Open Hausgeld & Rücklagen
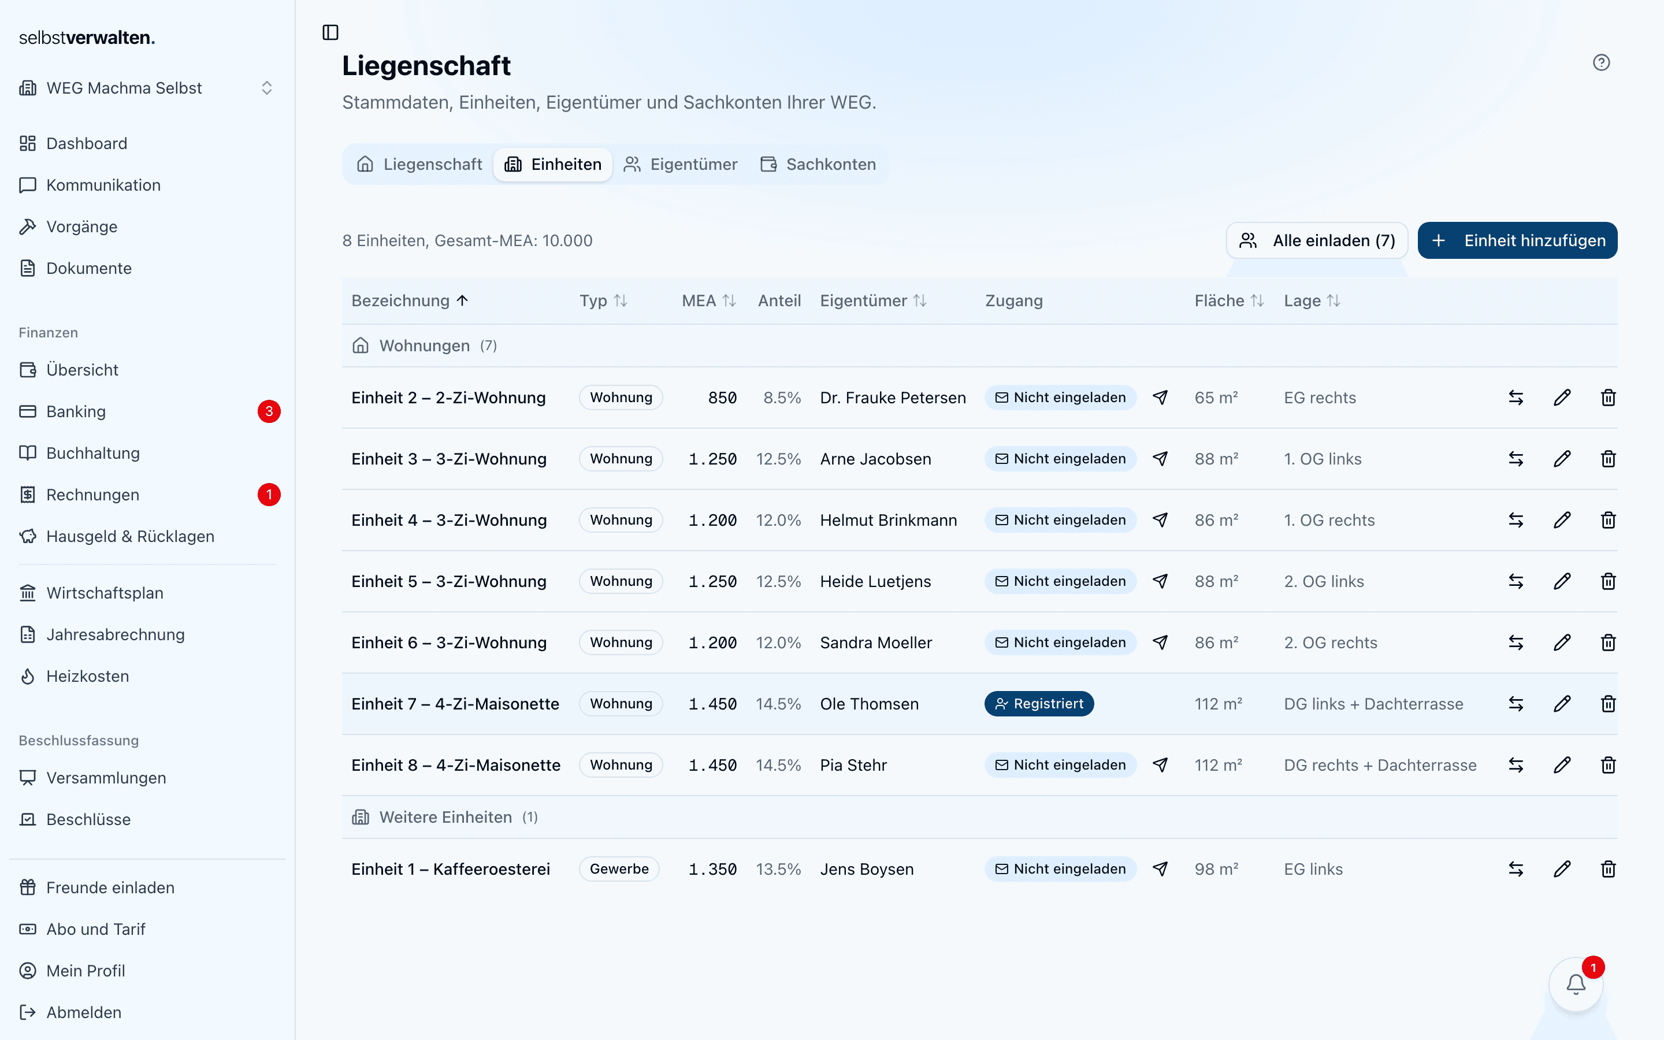The width and height of the screenshot is (1664, 1040). pyautogui.click(x=147, y=537)
